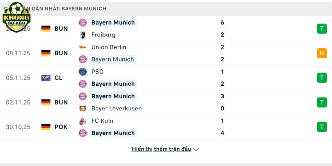Viewport: 332px width, 166px height.
Task: Click the Union Berlin club crest
Action: point(83,47)
